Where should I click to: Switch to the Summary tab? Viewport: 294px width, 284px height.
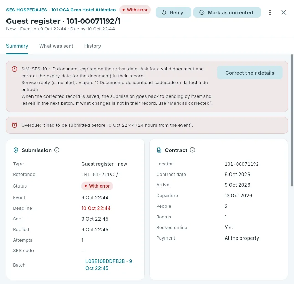point(17,46)
